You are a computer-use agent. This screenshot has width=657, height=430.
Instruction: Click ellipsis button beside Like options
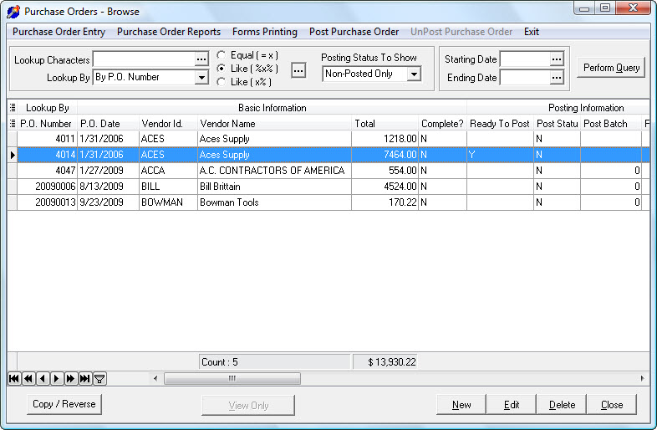tap(298, 70)
